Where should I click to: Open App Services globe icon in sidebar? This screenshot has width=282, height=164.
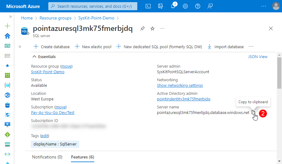7,95
